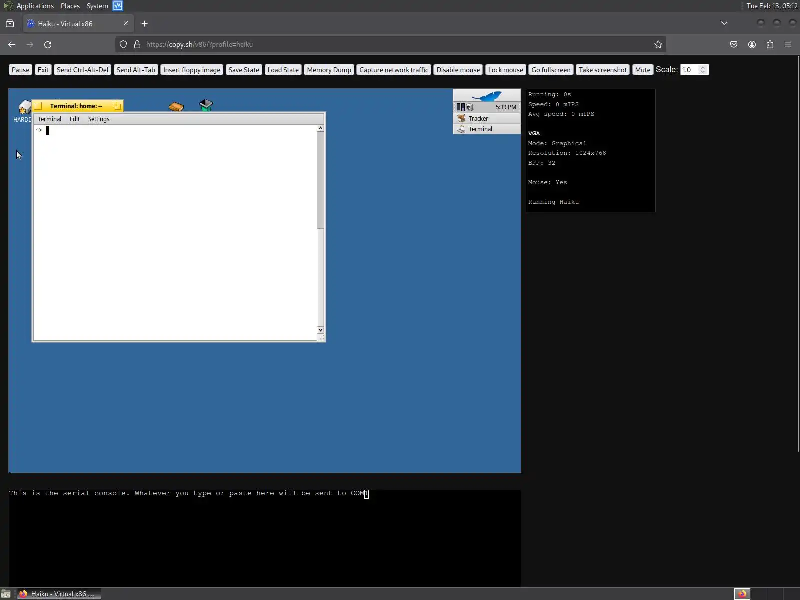Click the Terminal scroll up arrow
This screenshot has width=800, height=600.
pos(320,128)
